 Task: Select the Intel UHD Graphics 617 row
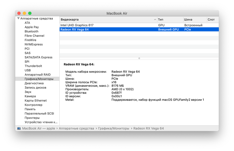tap(77, 25)
